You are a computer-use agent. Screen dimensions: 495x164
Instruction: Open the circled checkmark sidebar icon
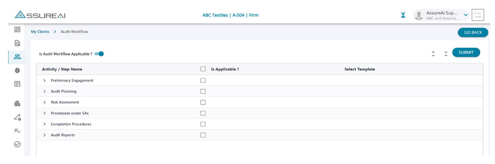click(17, 144)
